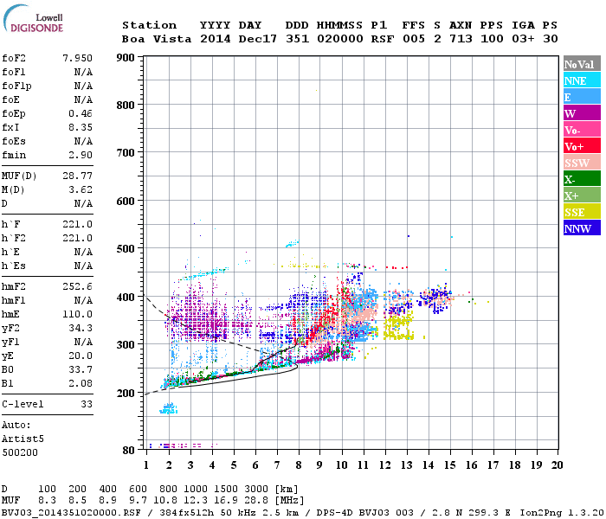The height and width of the screenshot is (519, 606).
Task: Click the 8 MHz frequency axis label
Action: tap(298, 465)
